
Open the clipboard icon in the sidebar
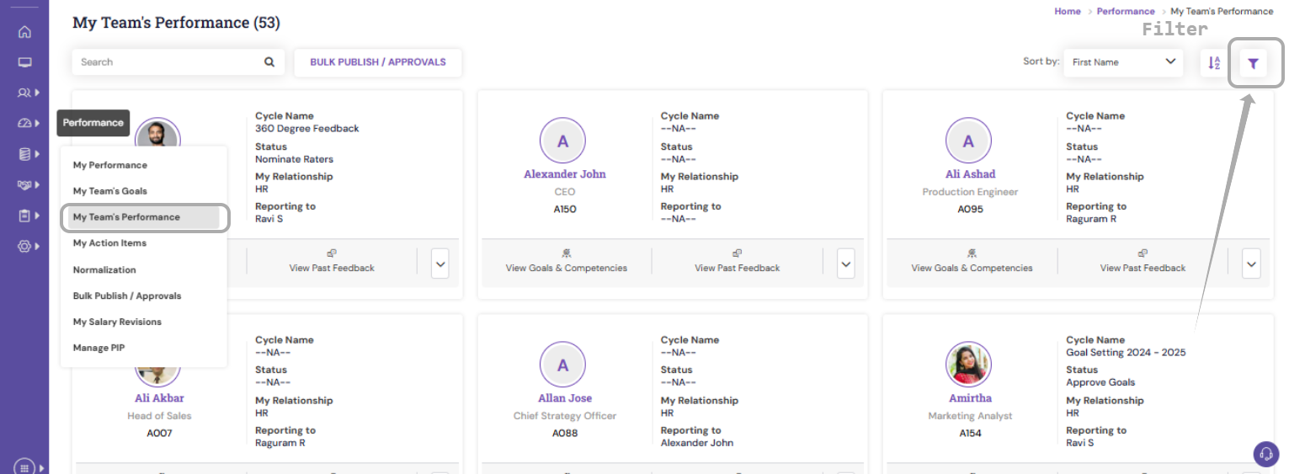point(24,216)
